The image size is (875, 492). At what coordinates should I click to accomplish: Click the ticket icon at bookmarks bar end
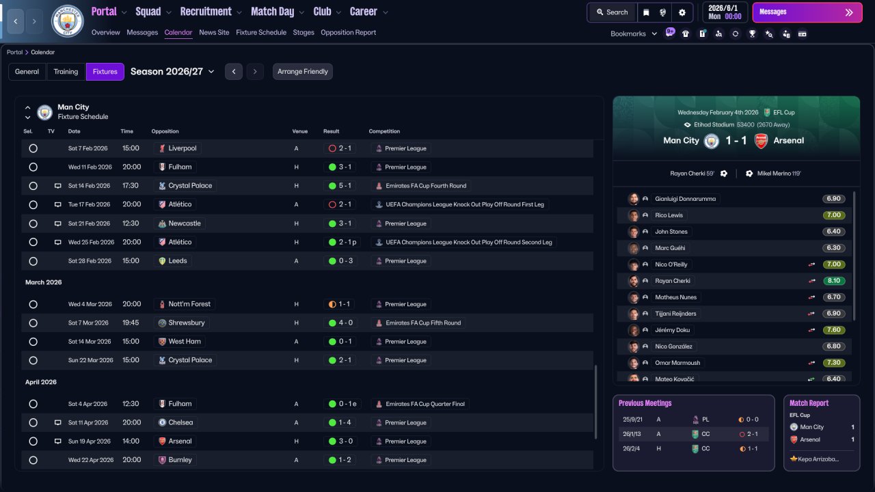click(803, 33)
